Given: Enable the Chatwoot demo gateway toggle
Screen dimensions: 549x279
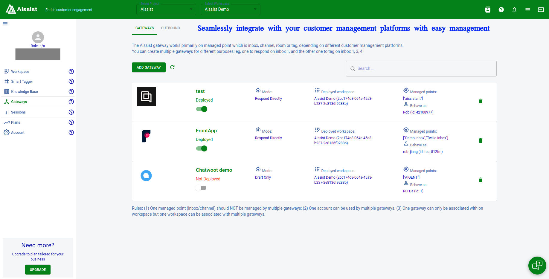Looking at the screenshot, I should click(201, 188).
